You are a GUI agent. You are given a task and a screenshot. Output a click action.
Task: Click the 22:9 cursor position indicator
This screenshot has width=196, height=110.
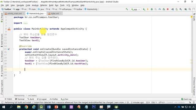148,103
